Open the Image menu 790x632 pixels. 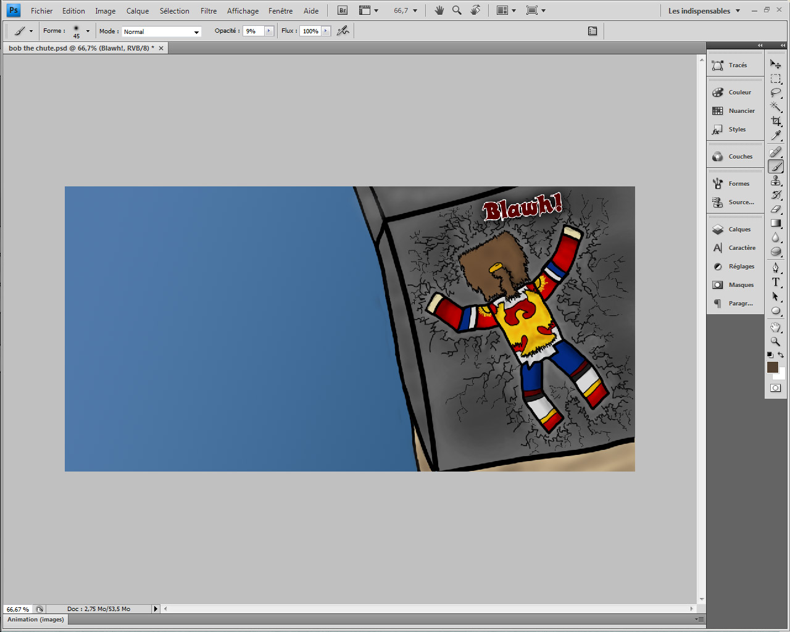point(106,10)
